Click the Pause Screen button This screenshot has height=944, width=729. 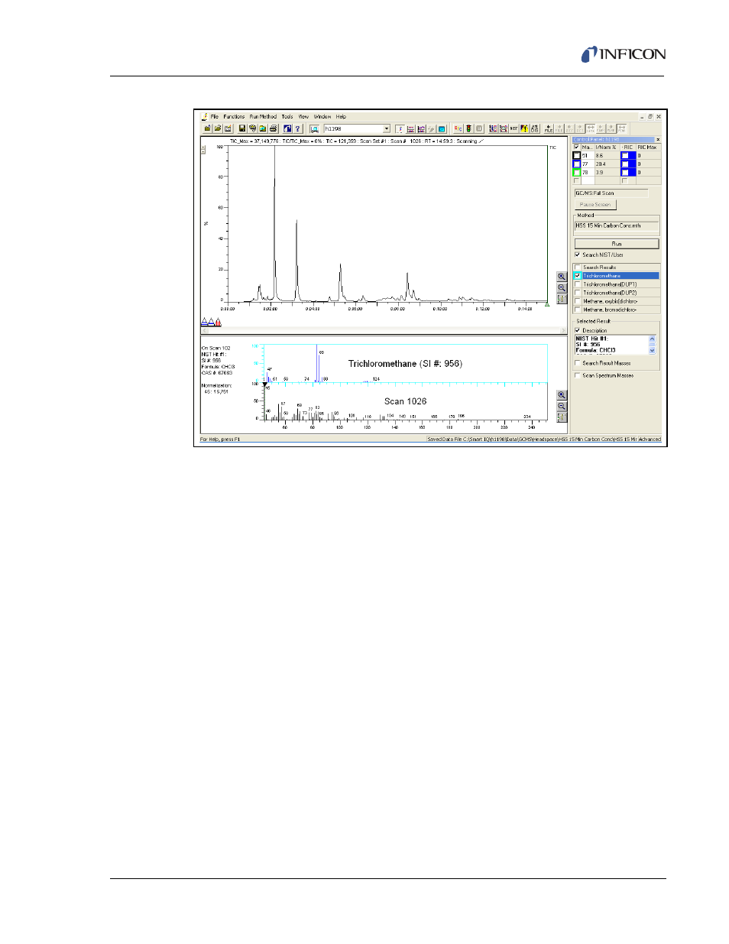595,205
